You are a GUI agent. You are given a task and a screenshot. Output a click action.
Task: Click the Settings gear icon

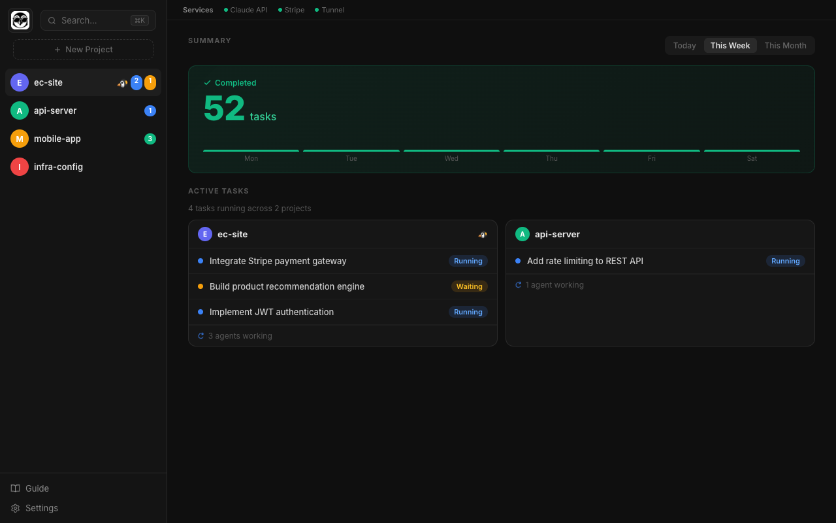click(16, 508)
